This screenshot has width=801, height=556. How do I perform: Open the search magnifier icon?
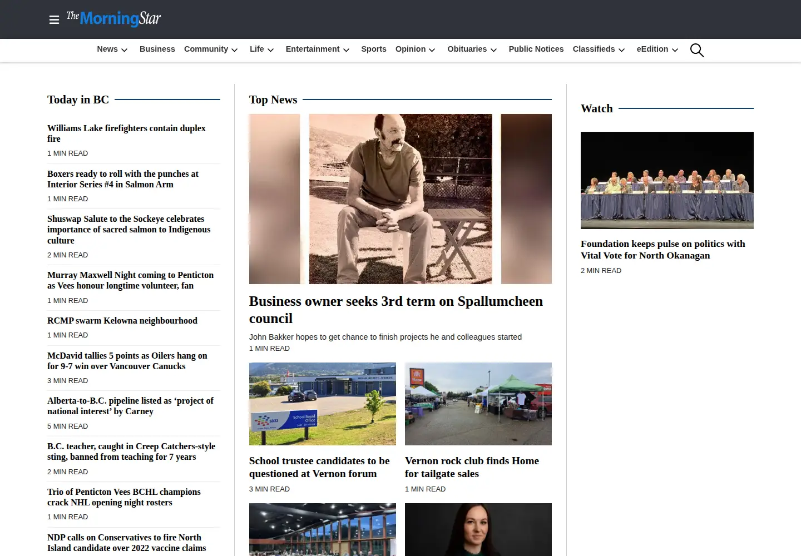697,50
